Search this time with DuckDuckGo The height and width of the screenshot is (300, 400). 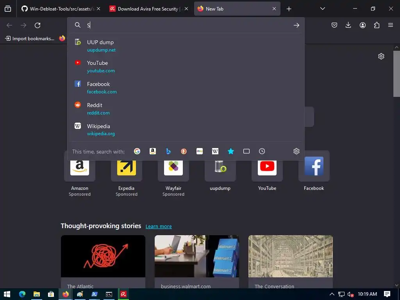(184, 151)
